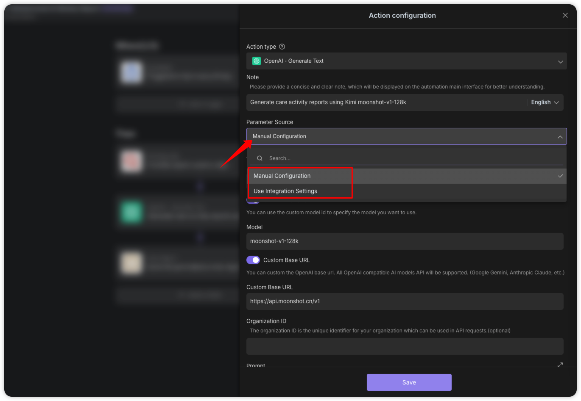The width and height of the screenshot is (581, 401).
Task: Select Use Integration Settings option
Action: [x=406, y=191]
